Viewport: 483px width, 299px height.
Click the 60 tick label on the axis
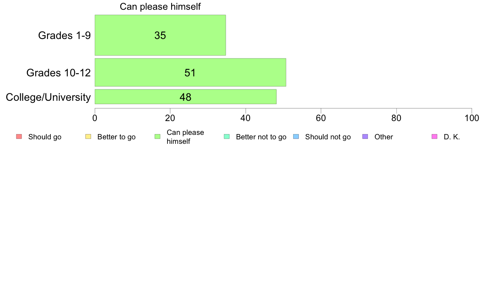pyautogui.click(x=321, y=118)
